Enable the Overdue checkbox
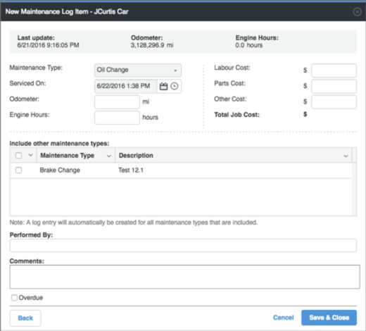 14,298
